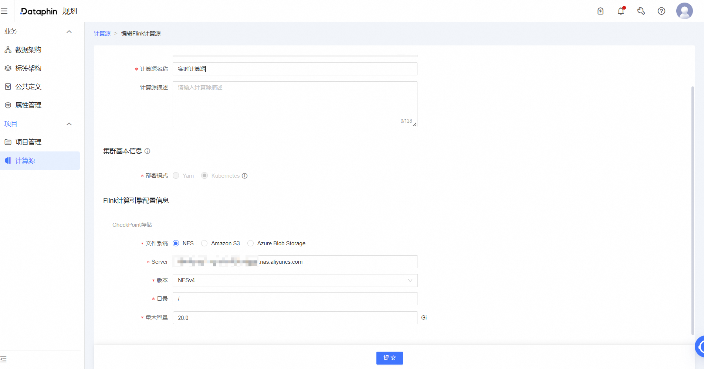
Task: Click the 提交 submit button
Action: tap(389, 358)
